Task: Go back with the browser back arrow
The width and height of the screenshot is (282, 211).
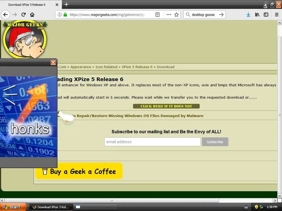Action: coord(6,15)
